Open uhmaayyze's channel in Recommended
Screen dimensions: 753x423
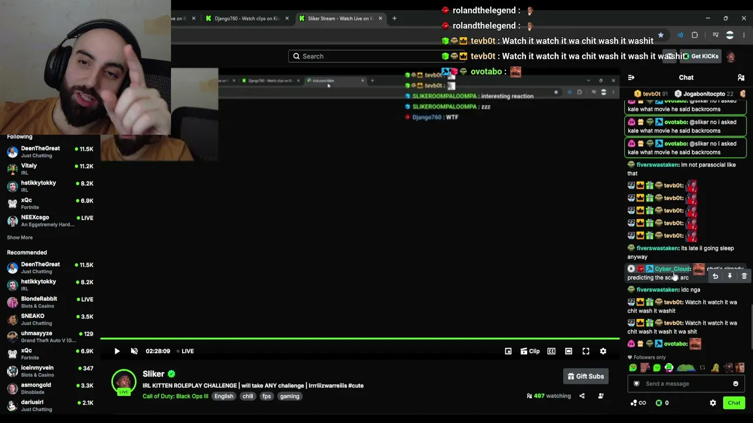tap(50, 337)
